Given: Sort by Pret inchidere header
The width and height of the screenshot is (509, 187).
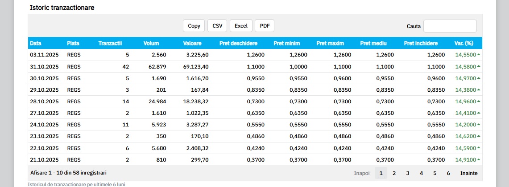Looking at the screenshot, I should coord(421,43).
